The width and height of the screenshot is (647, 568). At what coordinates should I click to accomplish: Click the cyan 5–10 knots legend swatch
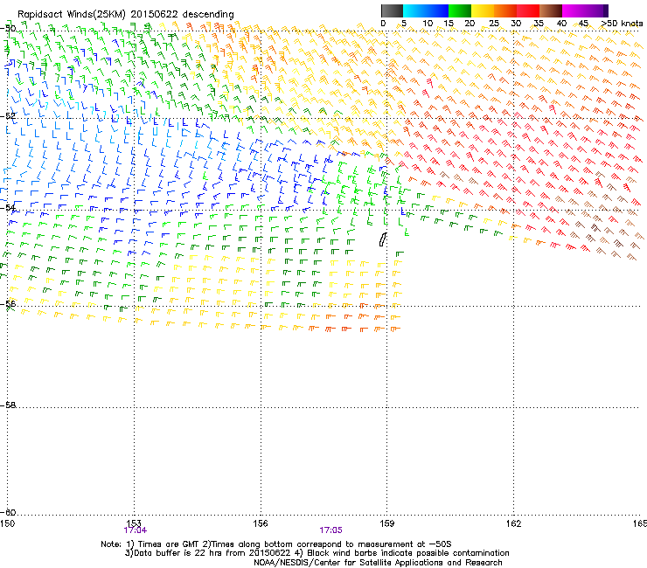pyautogui.click(x=414, y=10)
